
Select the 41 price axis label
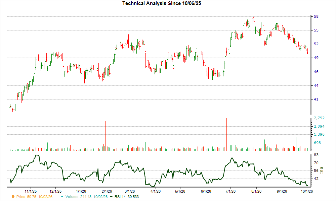point(316,99)
